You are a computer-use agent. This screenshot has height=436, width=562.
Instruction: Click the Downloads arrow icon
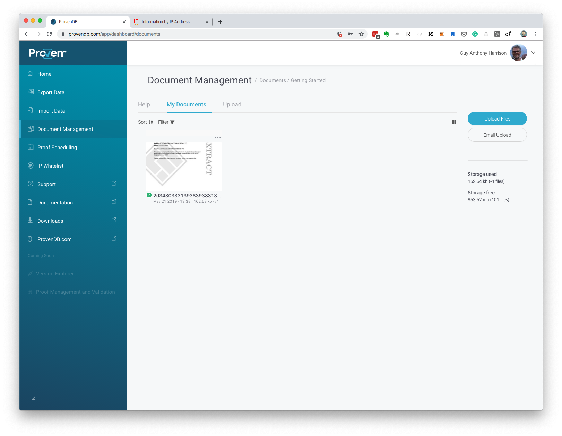coord(30,221)
